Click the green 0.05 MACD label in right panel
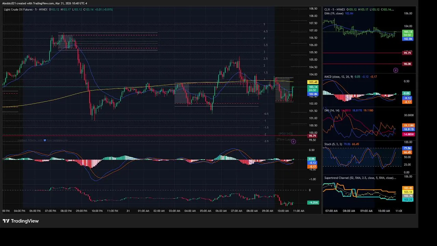Viewport: 437px width, 246px height. (407, 93)
